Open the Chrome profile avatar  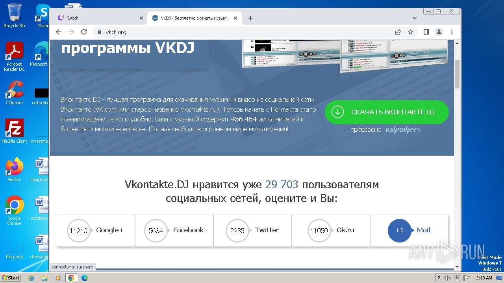pyautogui.click(x=439, y=32)
